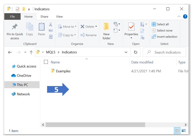
Task: Click the Cut scissors icon
Action: click(51, 25)
